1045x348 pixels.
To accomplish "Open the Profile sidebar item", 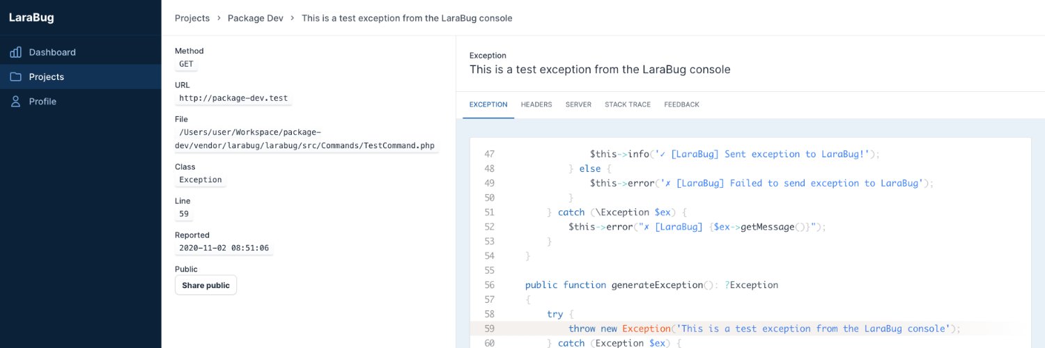I will pos(81,102).
